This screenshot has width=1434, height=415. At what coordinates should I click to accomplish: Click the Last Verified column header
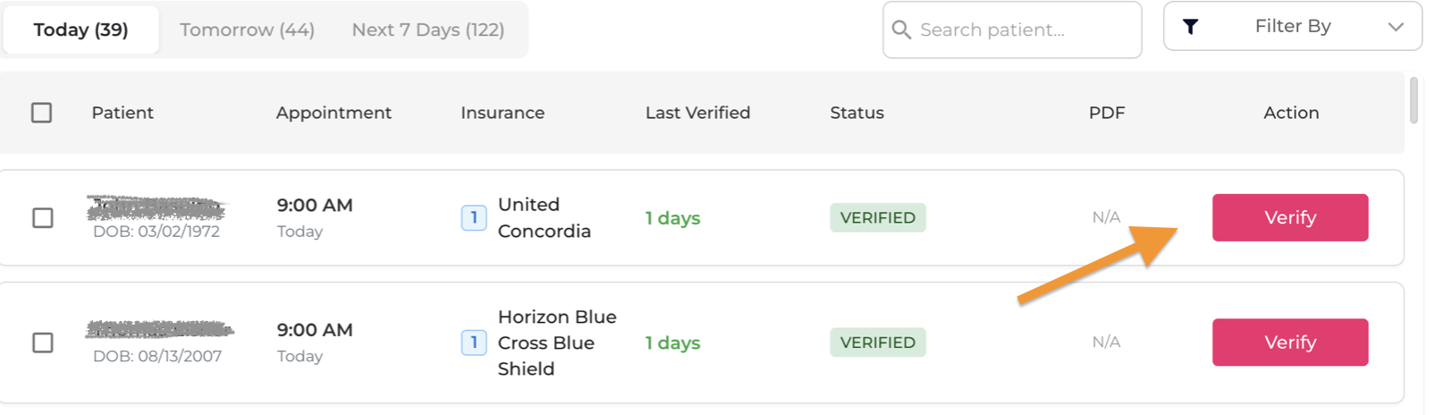tap(697, 113)
